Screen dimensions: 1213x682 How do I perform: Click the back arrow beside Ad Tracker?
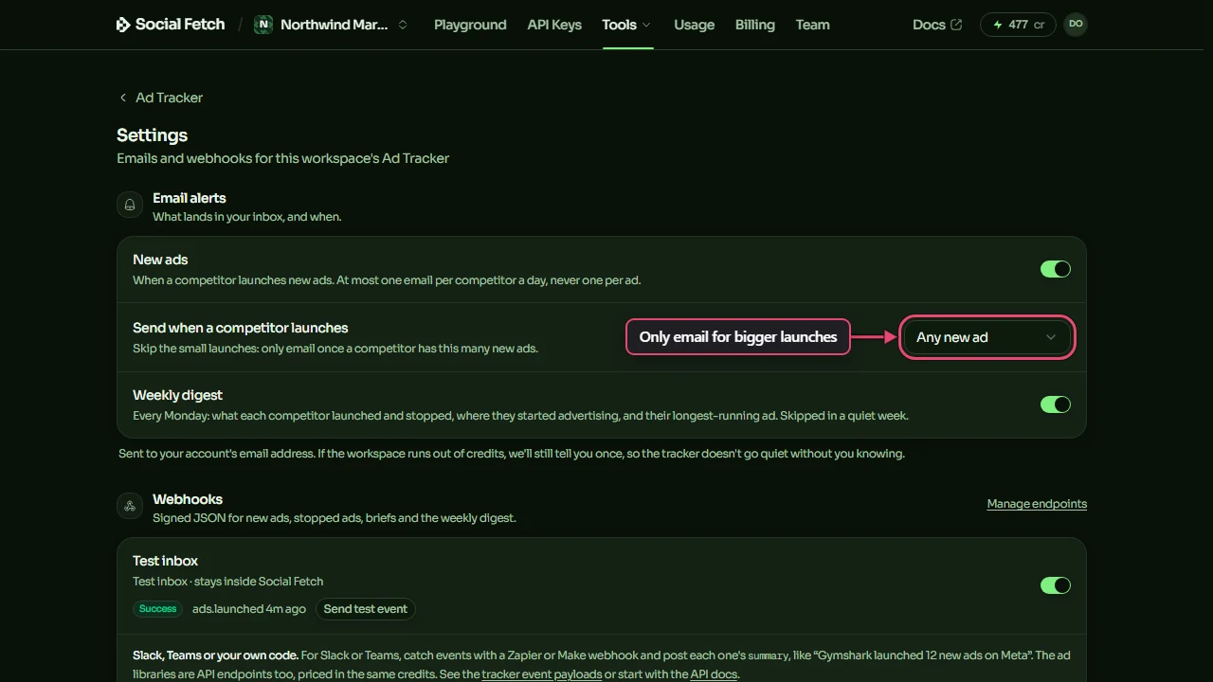click(x=122, y=98)
